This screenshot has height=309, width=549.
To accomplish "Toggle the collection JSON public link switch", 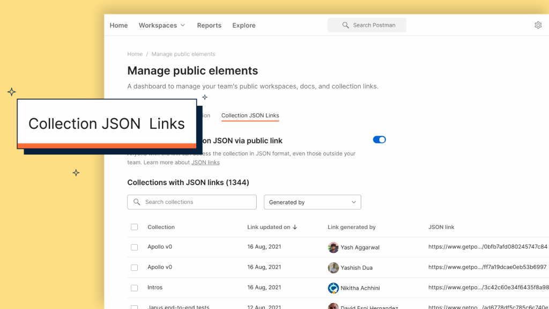I will [379, 140].
